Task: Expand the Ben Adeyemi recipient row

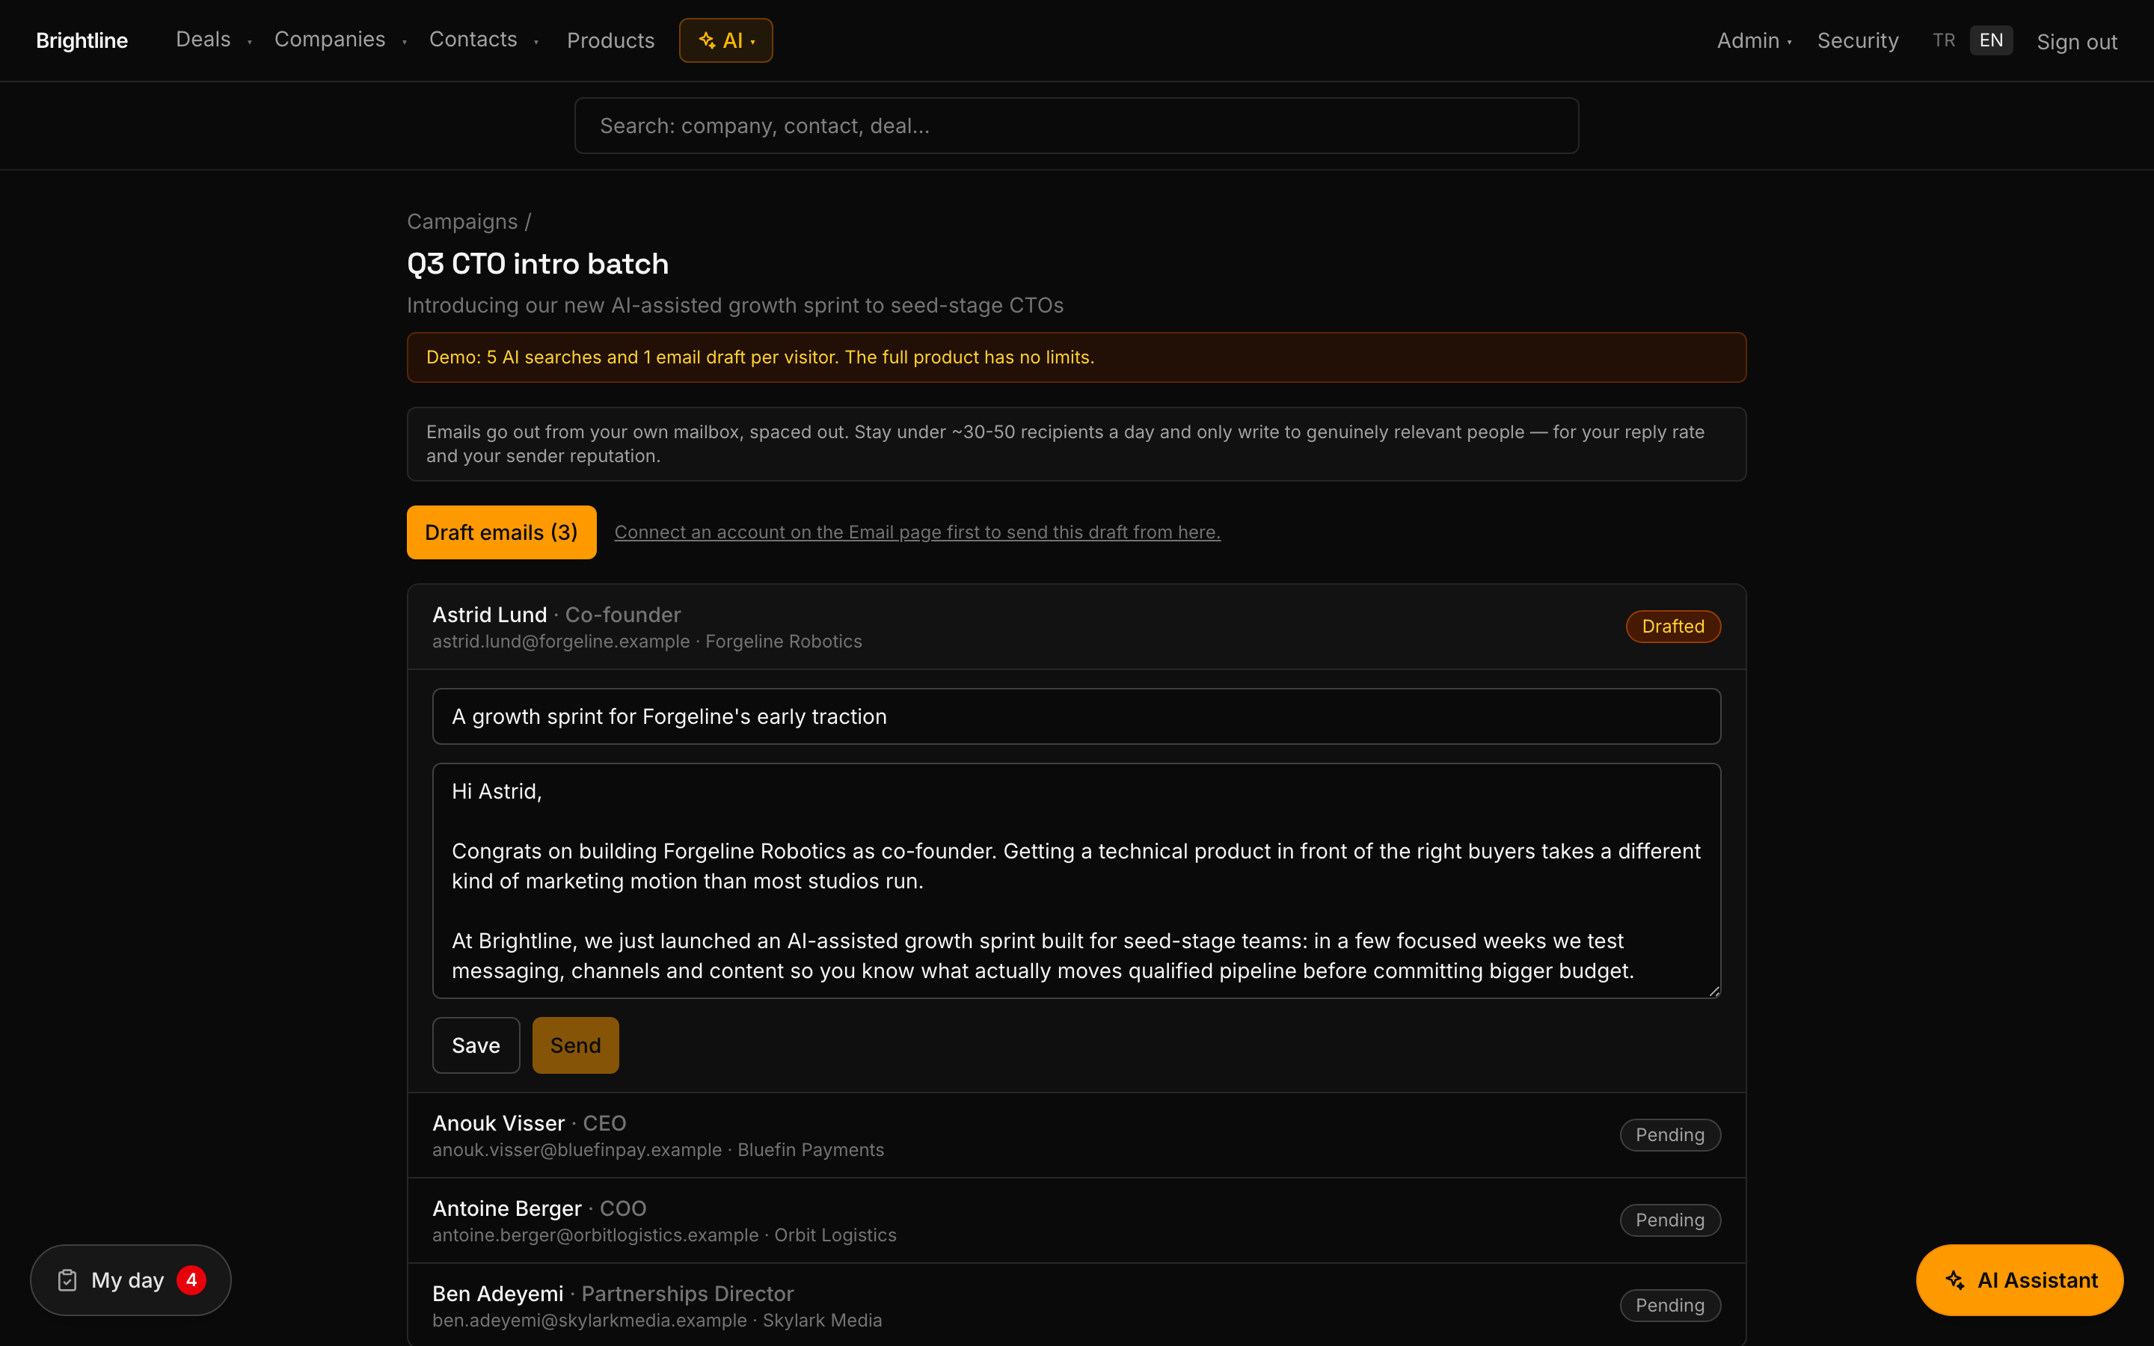Action: (x=1076, y=1305)
